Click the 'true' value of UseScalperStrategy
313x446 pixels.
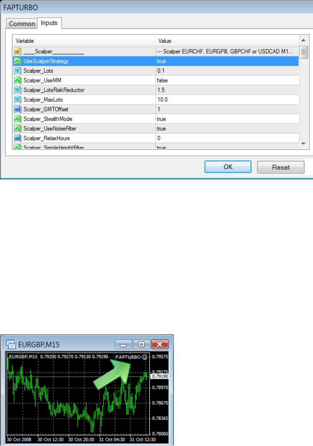tap(161, 61)
